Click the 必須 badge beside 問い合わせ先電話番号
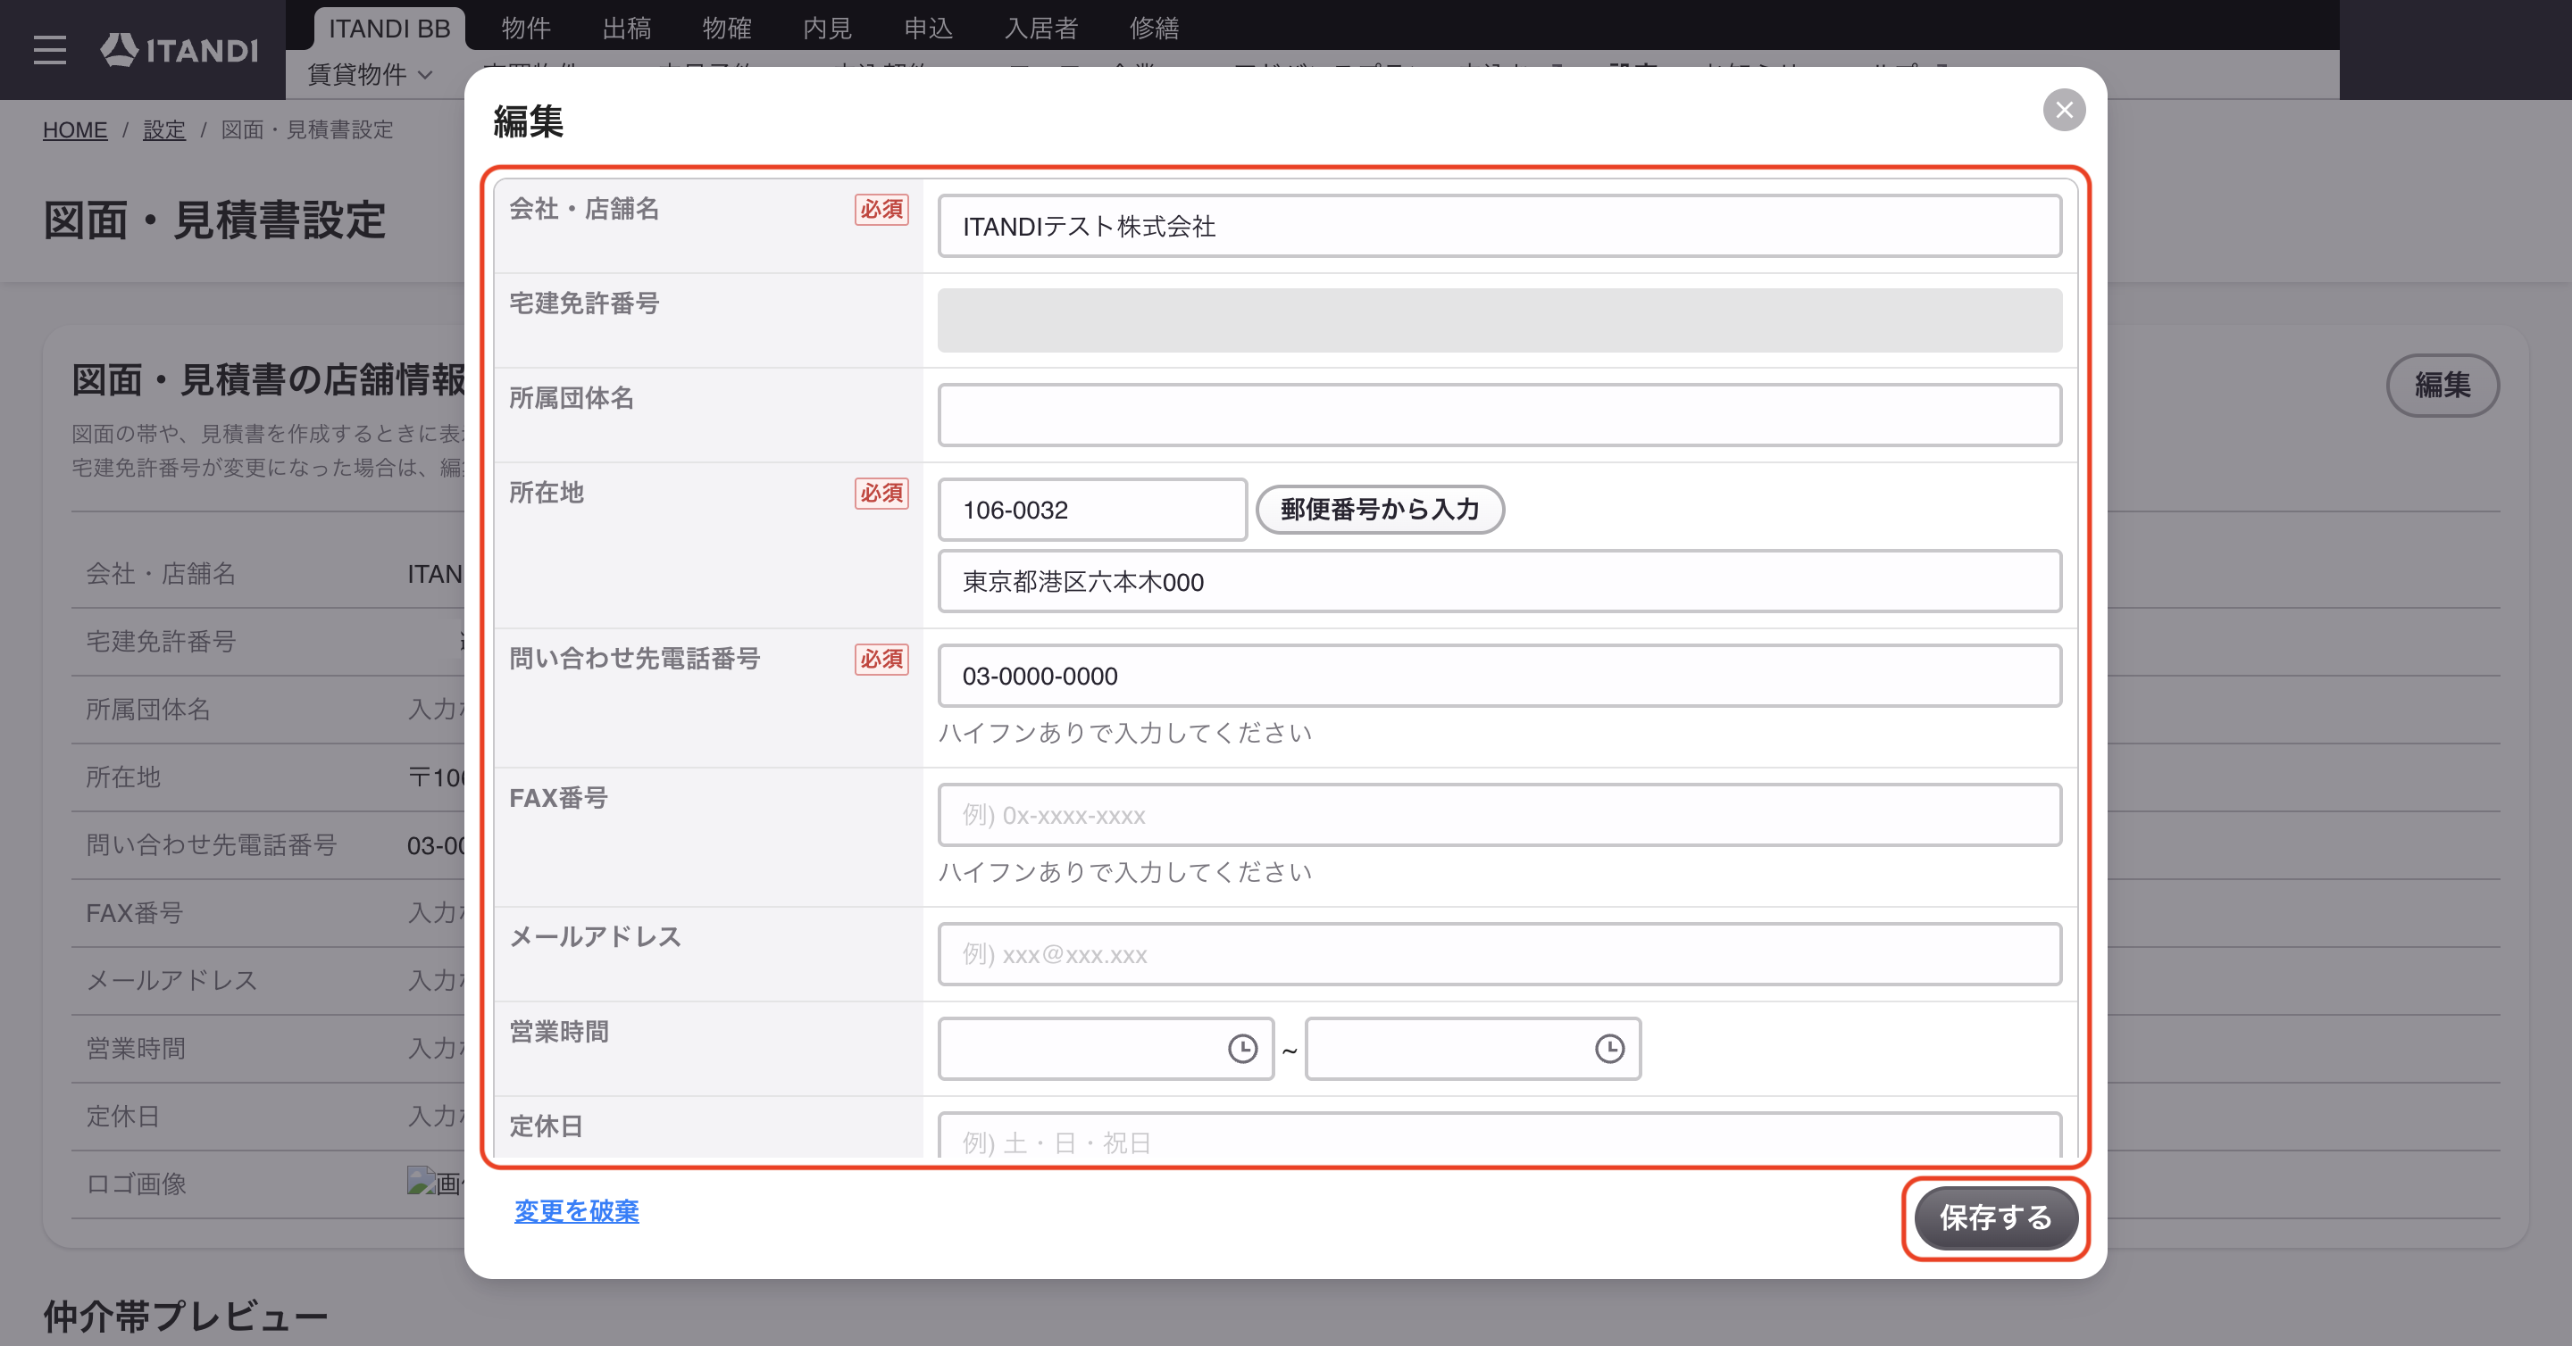2572x1346 pixels. (x=881, y=660)
